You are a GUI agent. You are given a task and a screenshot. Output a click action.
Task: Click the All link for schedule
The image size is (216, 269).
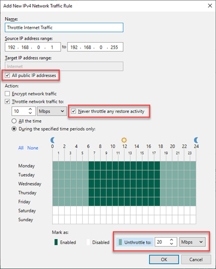(21, 148)
